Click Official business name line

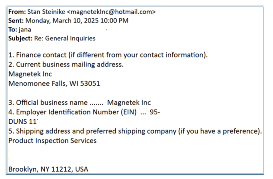click(x=79, y=103)
